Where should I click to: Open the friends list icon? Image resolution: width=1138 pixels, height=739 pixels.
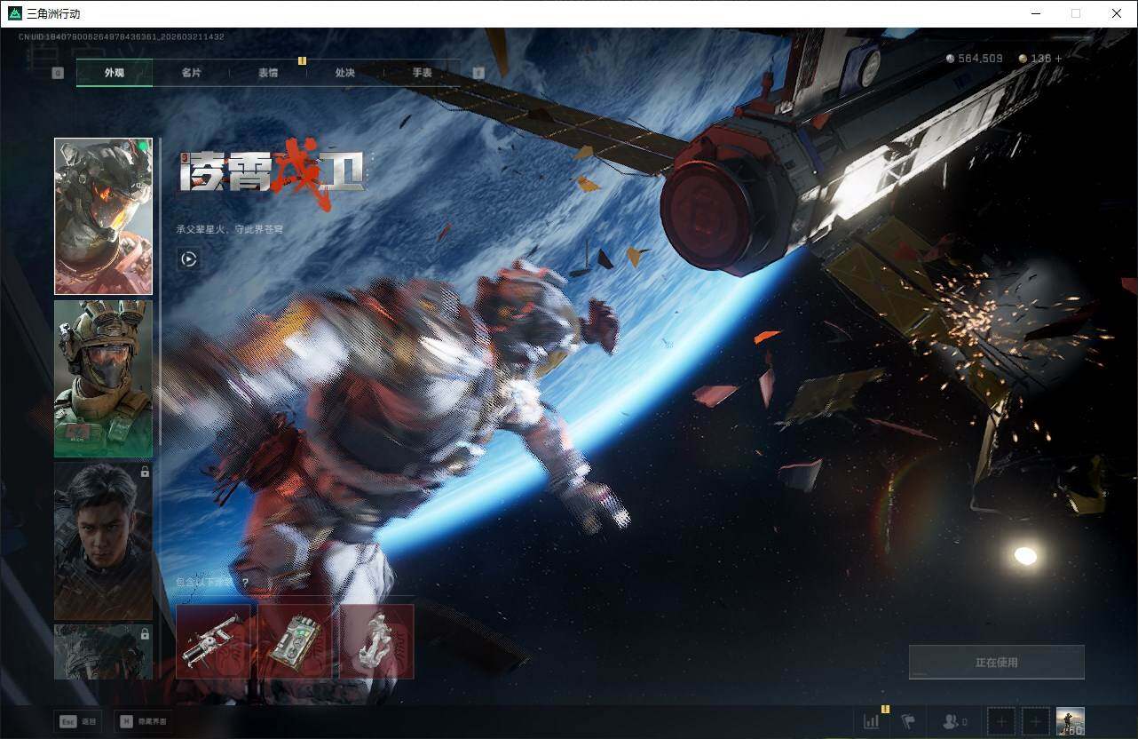(x=955, y=722)
